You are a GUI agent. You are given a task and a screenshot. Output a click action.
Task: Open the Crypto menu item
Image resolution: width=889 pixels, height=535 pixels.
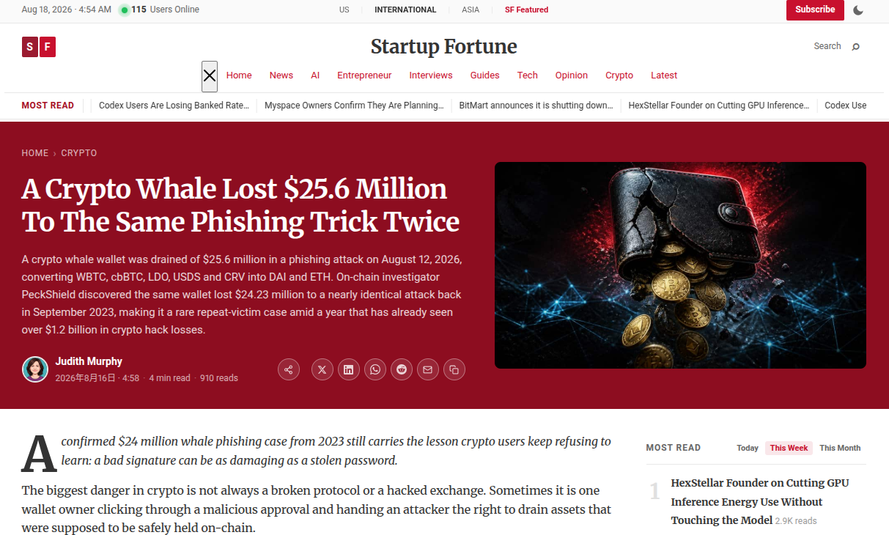[619, 75]
